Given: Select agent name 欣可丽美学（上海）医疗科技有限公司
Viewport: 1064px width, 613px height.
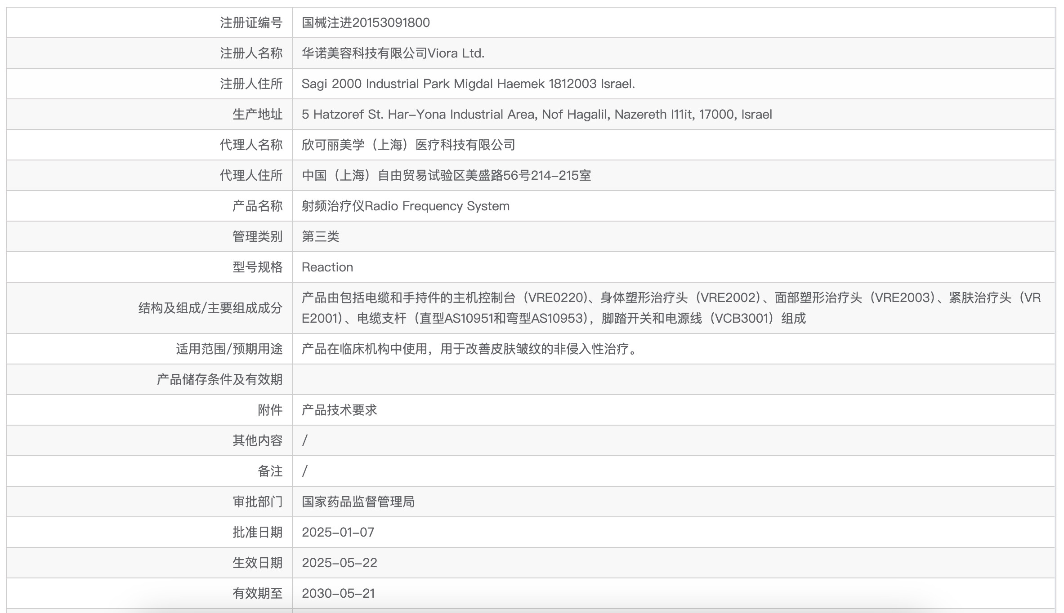Looking at the screenshot, I should 408,145.
